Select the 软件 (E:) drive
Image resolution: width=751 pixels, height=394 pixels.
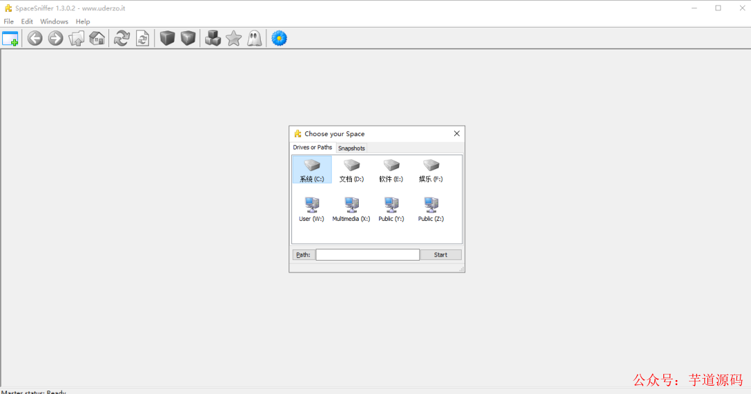pyautogui.click(x=391, y=170)
